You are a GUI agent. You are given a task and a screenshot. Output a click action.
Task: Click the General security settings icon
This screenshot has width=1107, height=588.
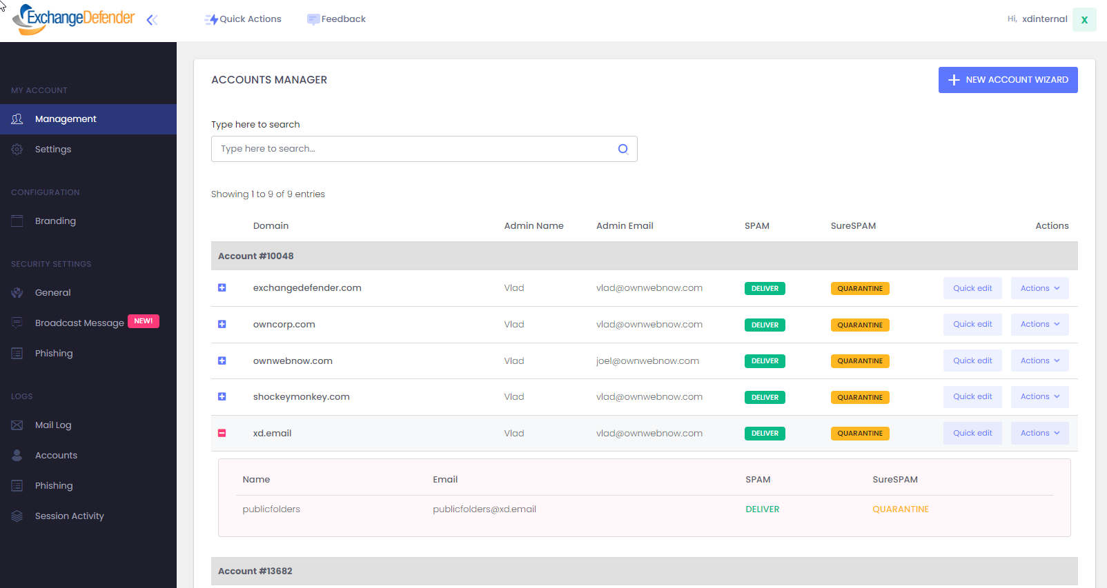(x=17, y=293)
